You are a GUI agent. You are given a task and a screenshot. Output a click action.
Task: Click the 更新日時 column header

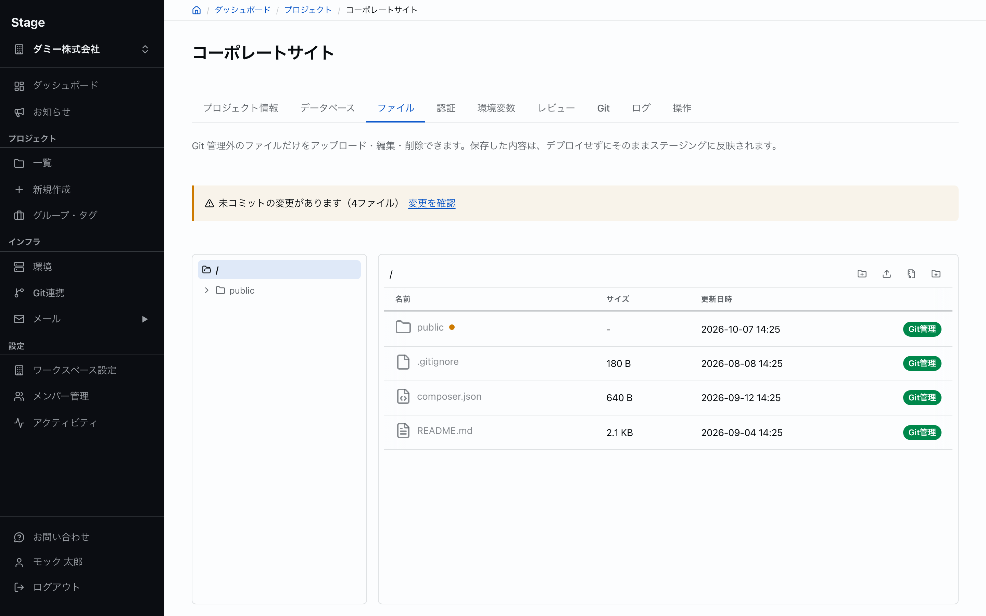[716, 299]
